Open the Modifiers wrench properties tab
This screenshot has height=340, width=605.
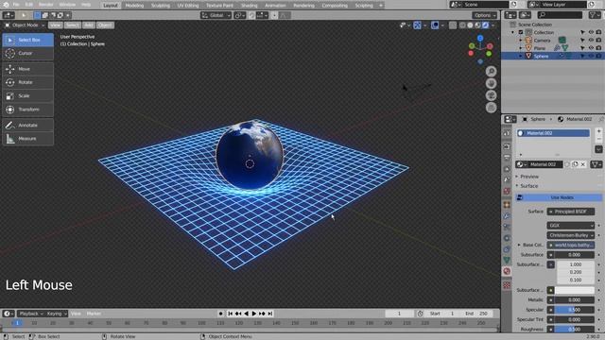click(507, 216)
